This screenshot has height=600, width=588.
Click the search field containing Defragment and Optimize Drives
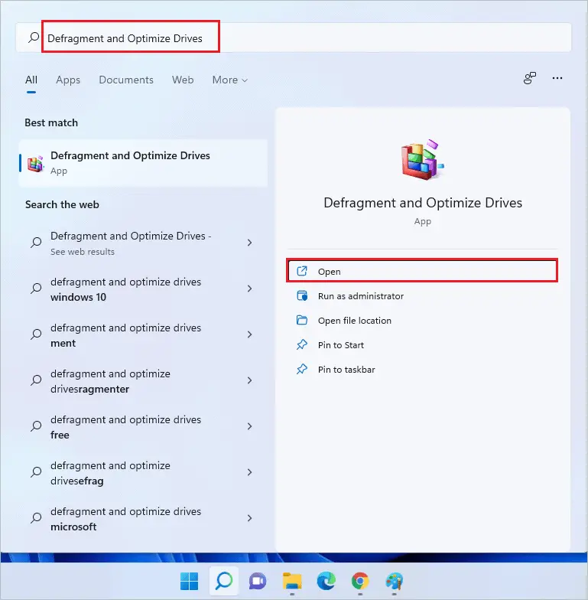(x=294, y=37)
